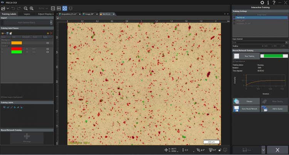Expand the Adjust Display tab dropdown
The width and height of the screenshot is (289, 155).
(53, 14)
